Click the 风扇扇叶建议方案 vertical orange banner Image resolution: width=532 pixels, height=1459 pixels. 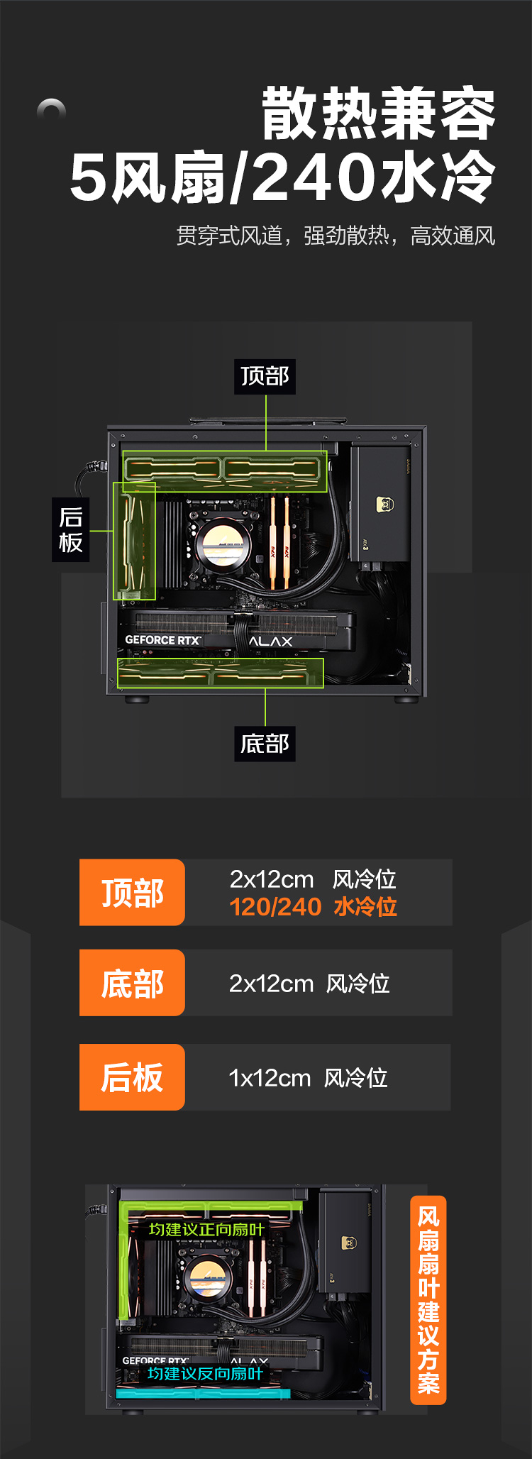click(x=428, y=1300)
